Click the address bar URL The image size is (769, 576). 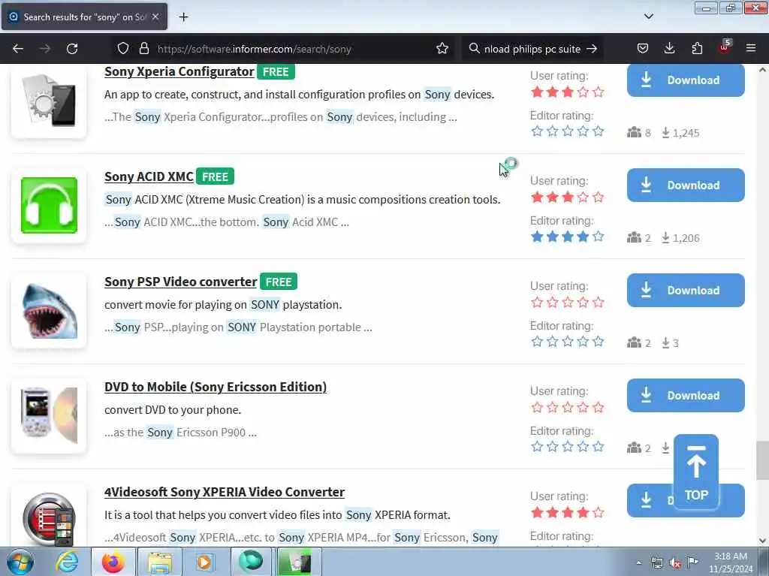254,49
